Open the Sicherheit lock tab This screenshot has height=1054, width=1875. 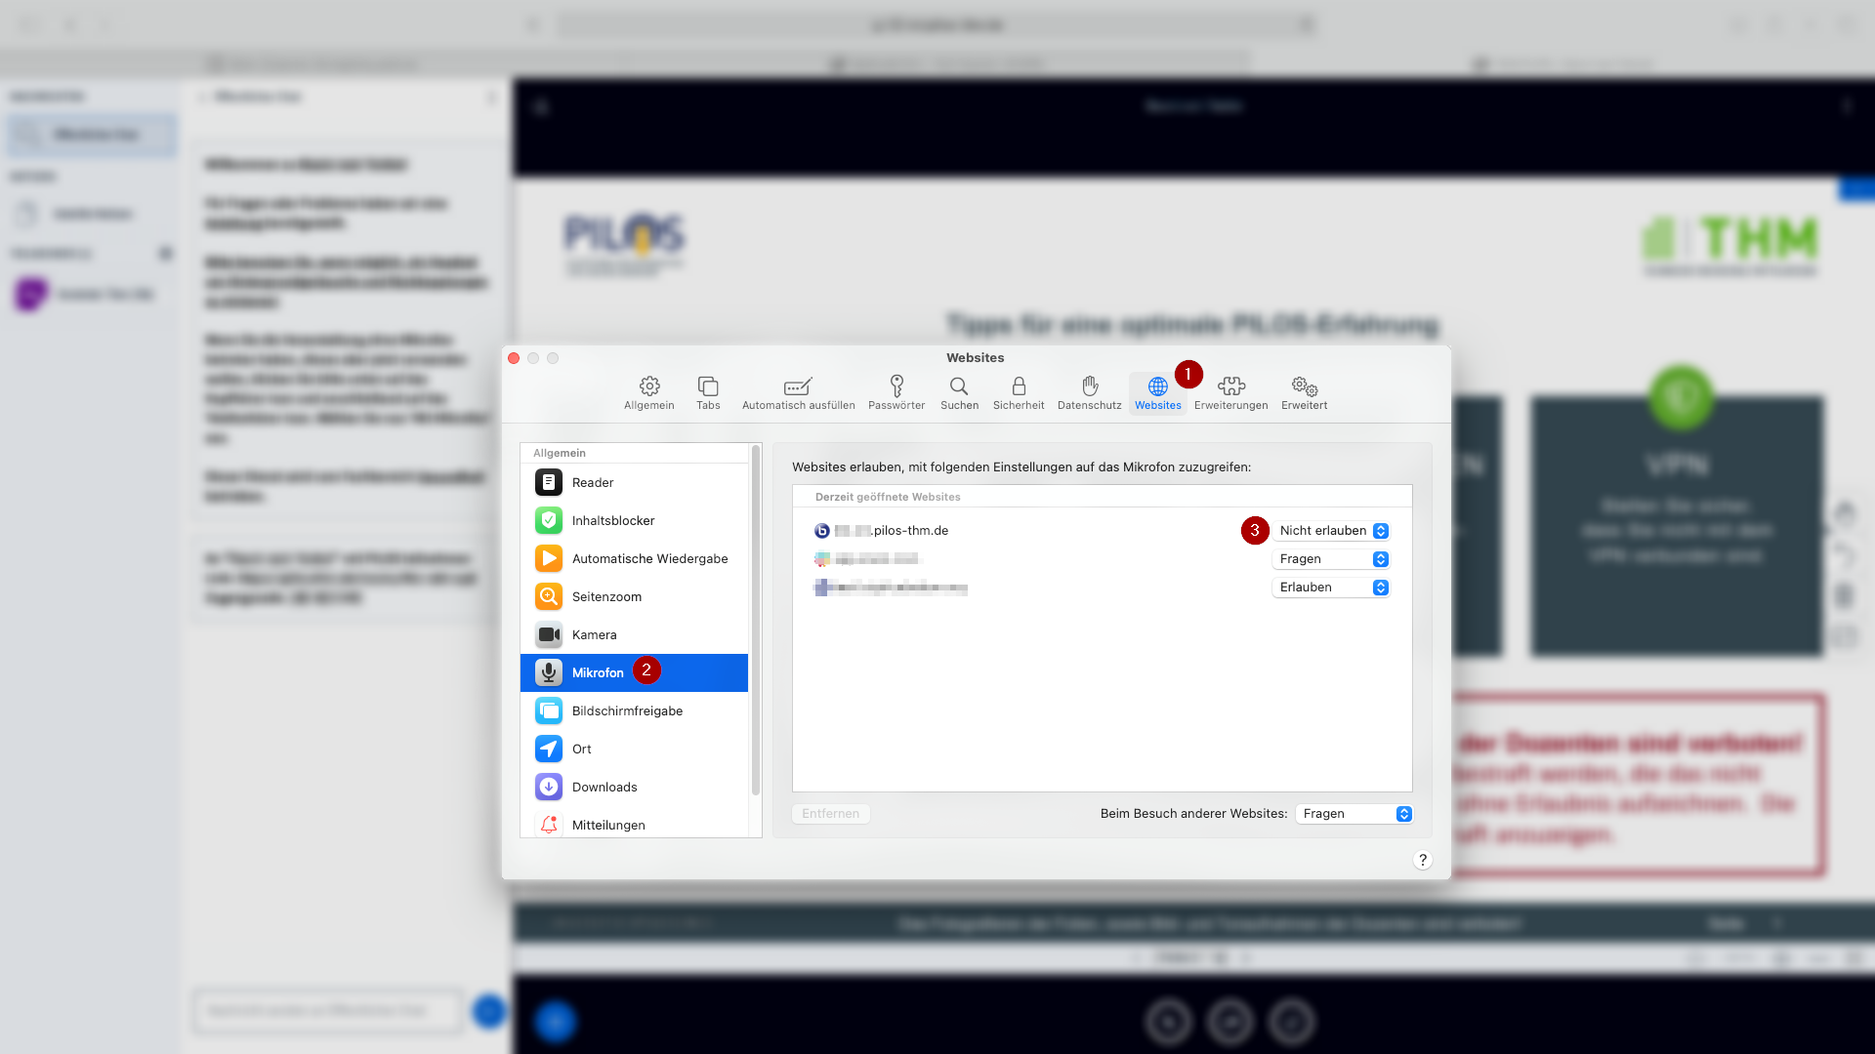tap(1019, 393)
